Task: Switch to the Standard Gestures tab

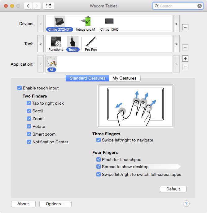Action: point(87,78)
